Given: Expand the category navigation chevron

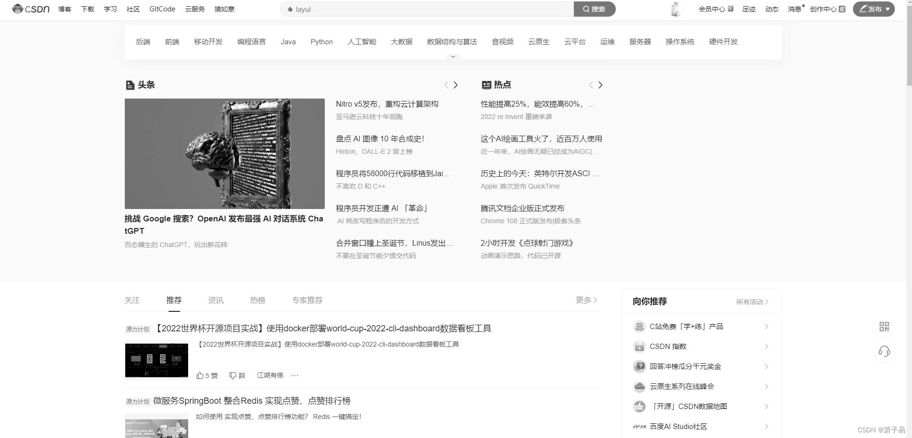Looking at the screenshot, I should click(453, 57).
